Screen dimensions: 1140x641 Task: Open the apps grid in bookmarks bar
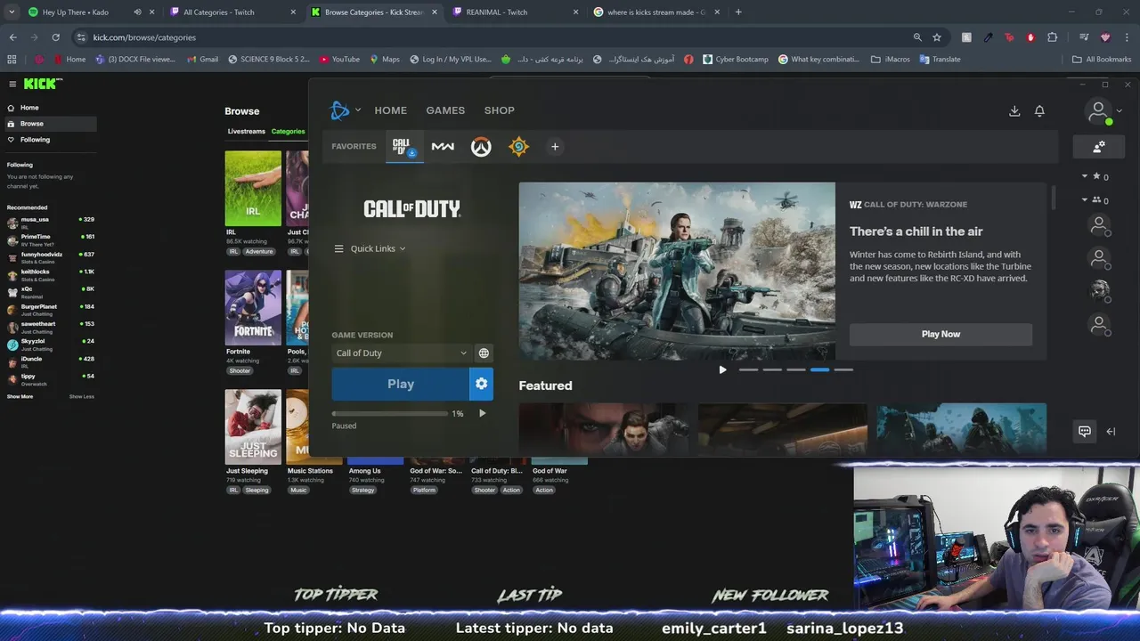(12, 60)
